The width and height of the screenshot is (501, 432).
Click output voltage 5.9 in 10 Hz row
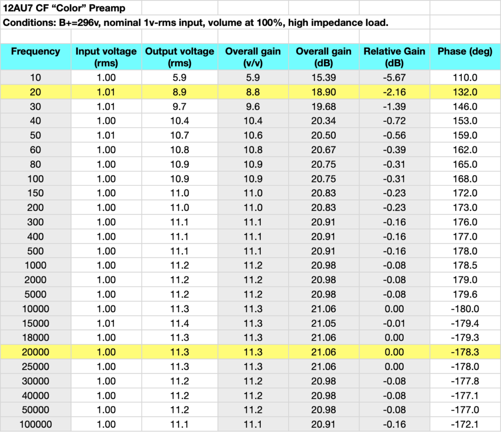180,77
